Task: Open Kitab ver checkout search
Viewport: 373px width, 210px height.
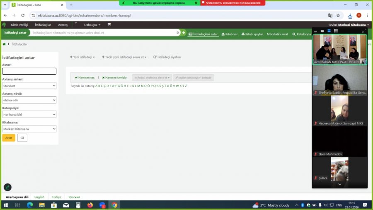Action: tap(230, 34)
